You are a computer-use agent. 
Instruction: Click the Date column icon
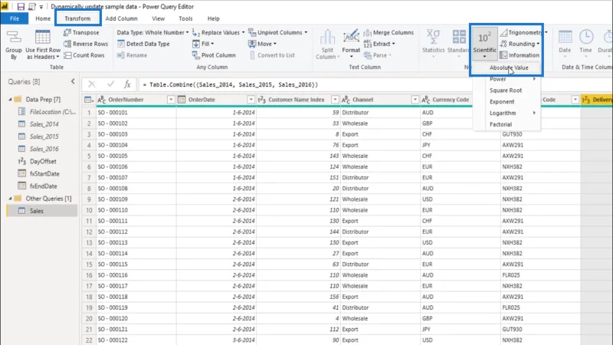point(565,38)
